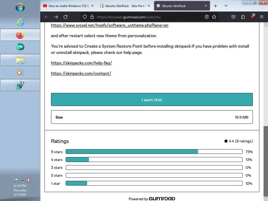Open the syssel.net uxtheme link
The image size is (268, 201).
(110, 25)
